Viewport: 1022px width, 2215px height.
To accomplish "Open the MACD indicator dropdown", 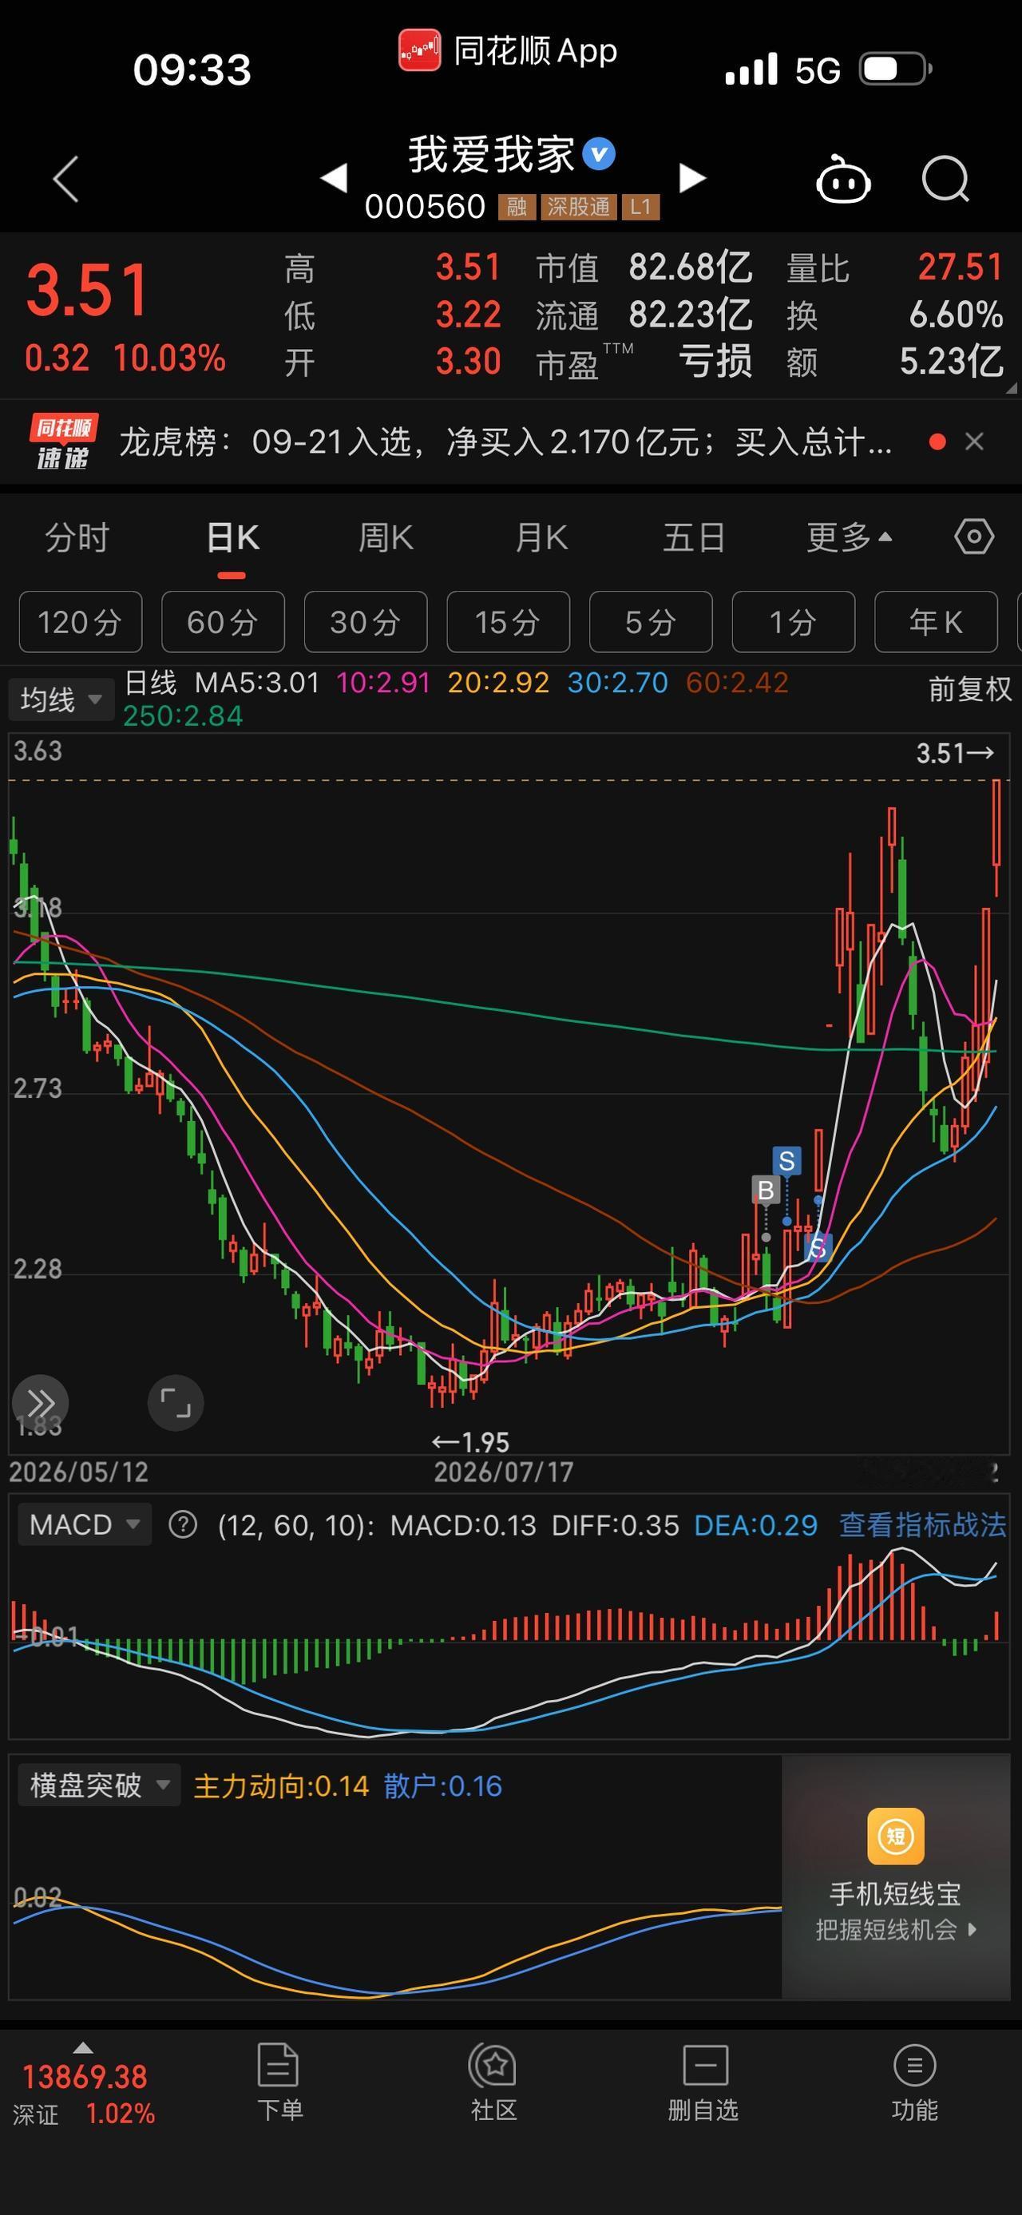I will 85,1524.
